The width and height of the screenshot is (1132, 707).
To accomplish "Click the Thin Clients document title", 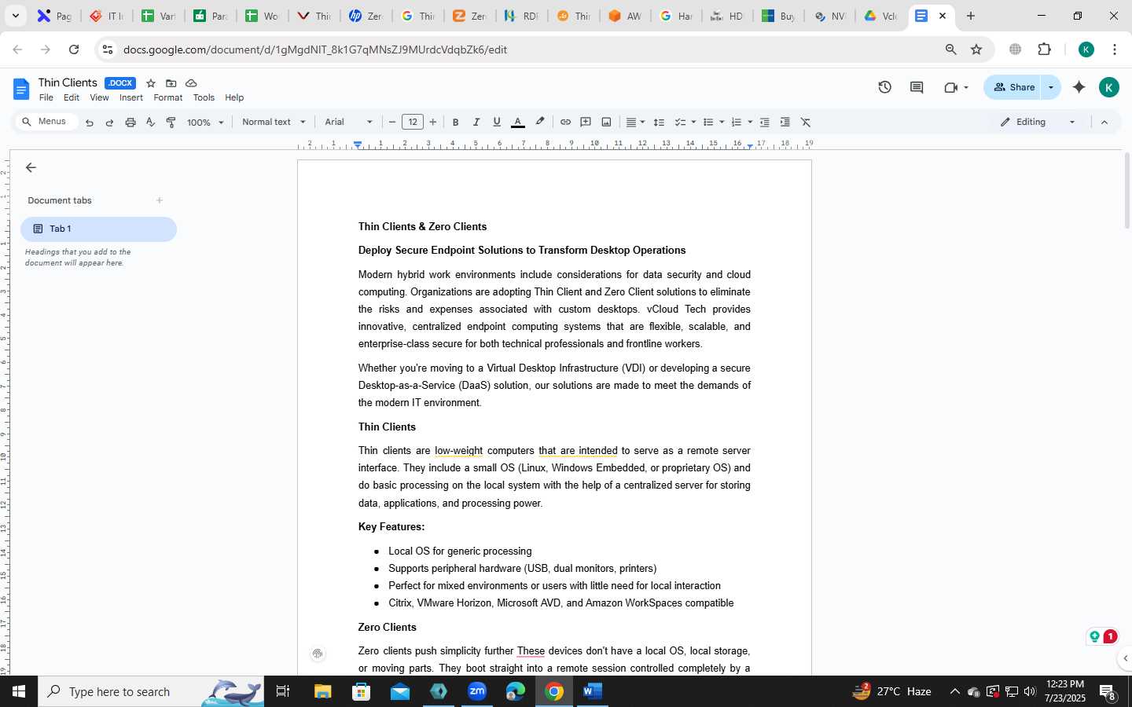I will 68,82.
